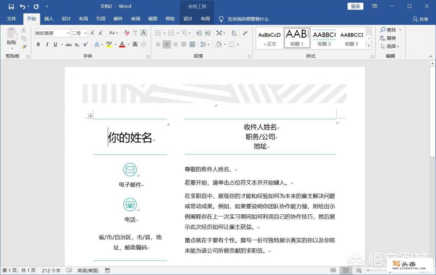Click the Replace button
This screenshot has width=436, height=275.
coord(388,38)
